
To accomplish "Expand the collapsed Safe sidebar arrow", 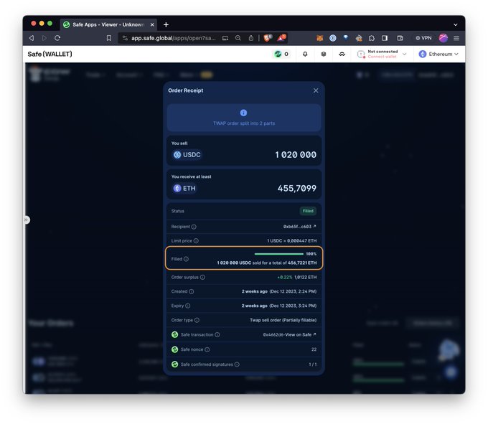I will [x=26, y=220].
